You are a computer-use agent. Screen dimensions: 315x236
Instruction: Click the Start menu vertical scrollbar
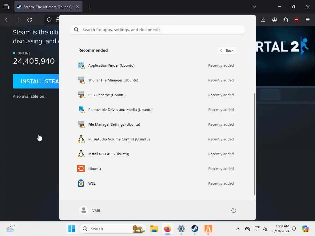(x=254, y=144)
